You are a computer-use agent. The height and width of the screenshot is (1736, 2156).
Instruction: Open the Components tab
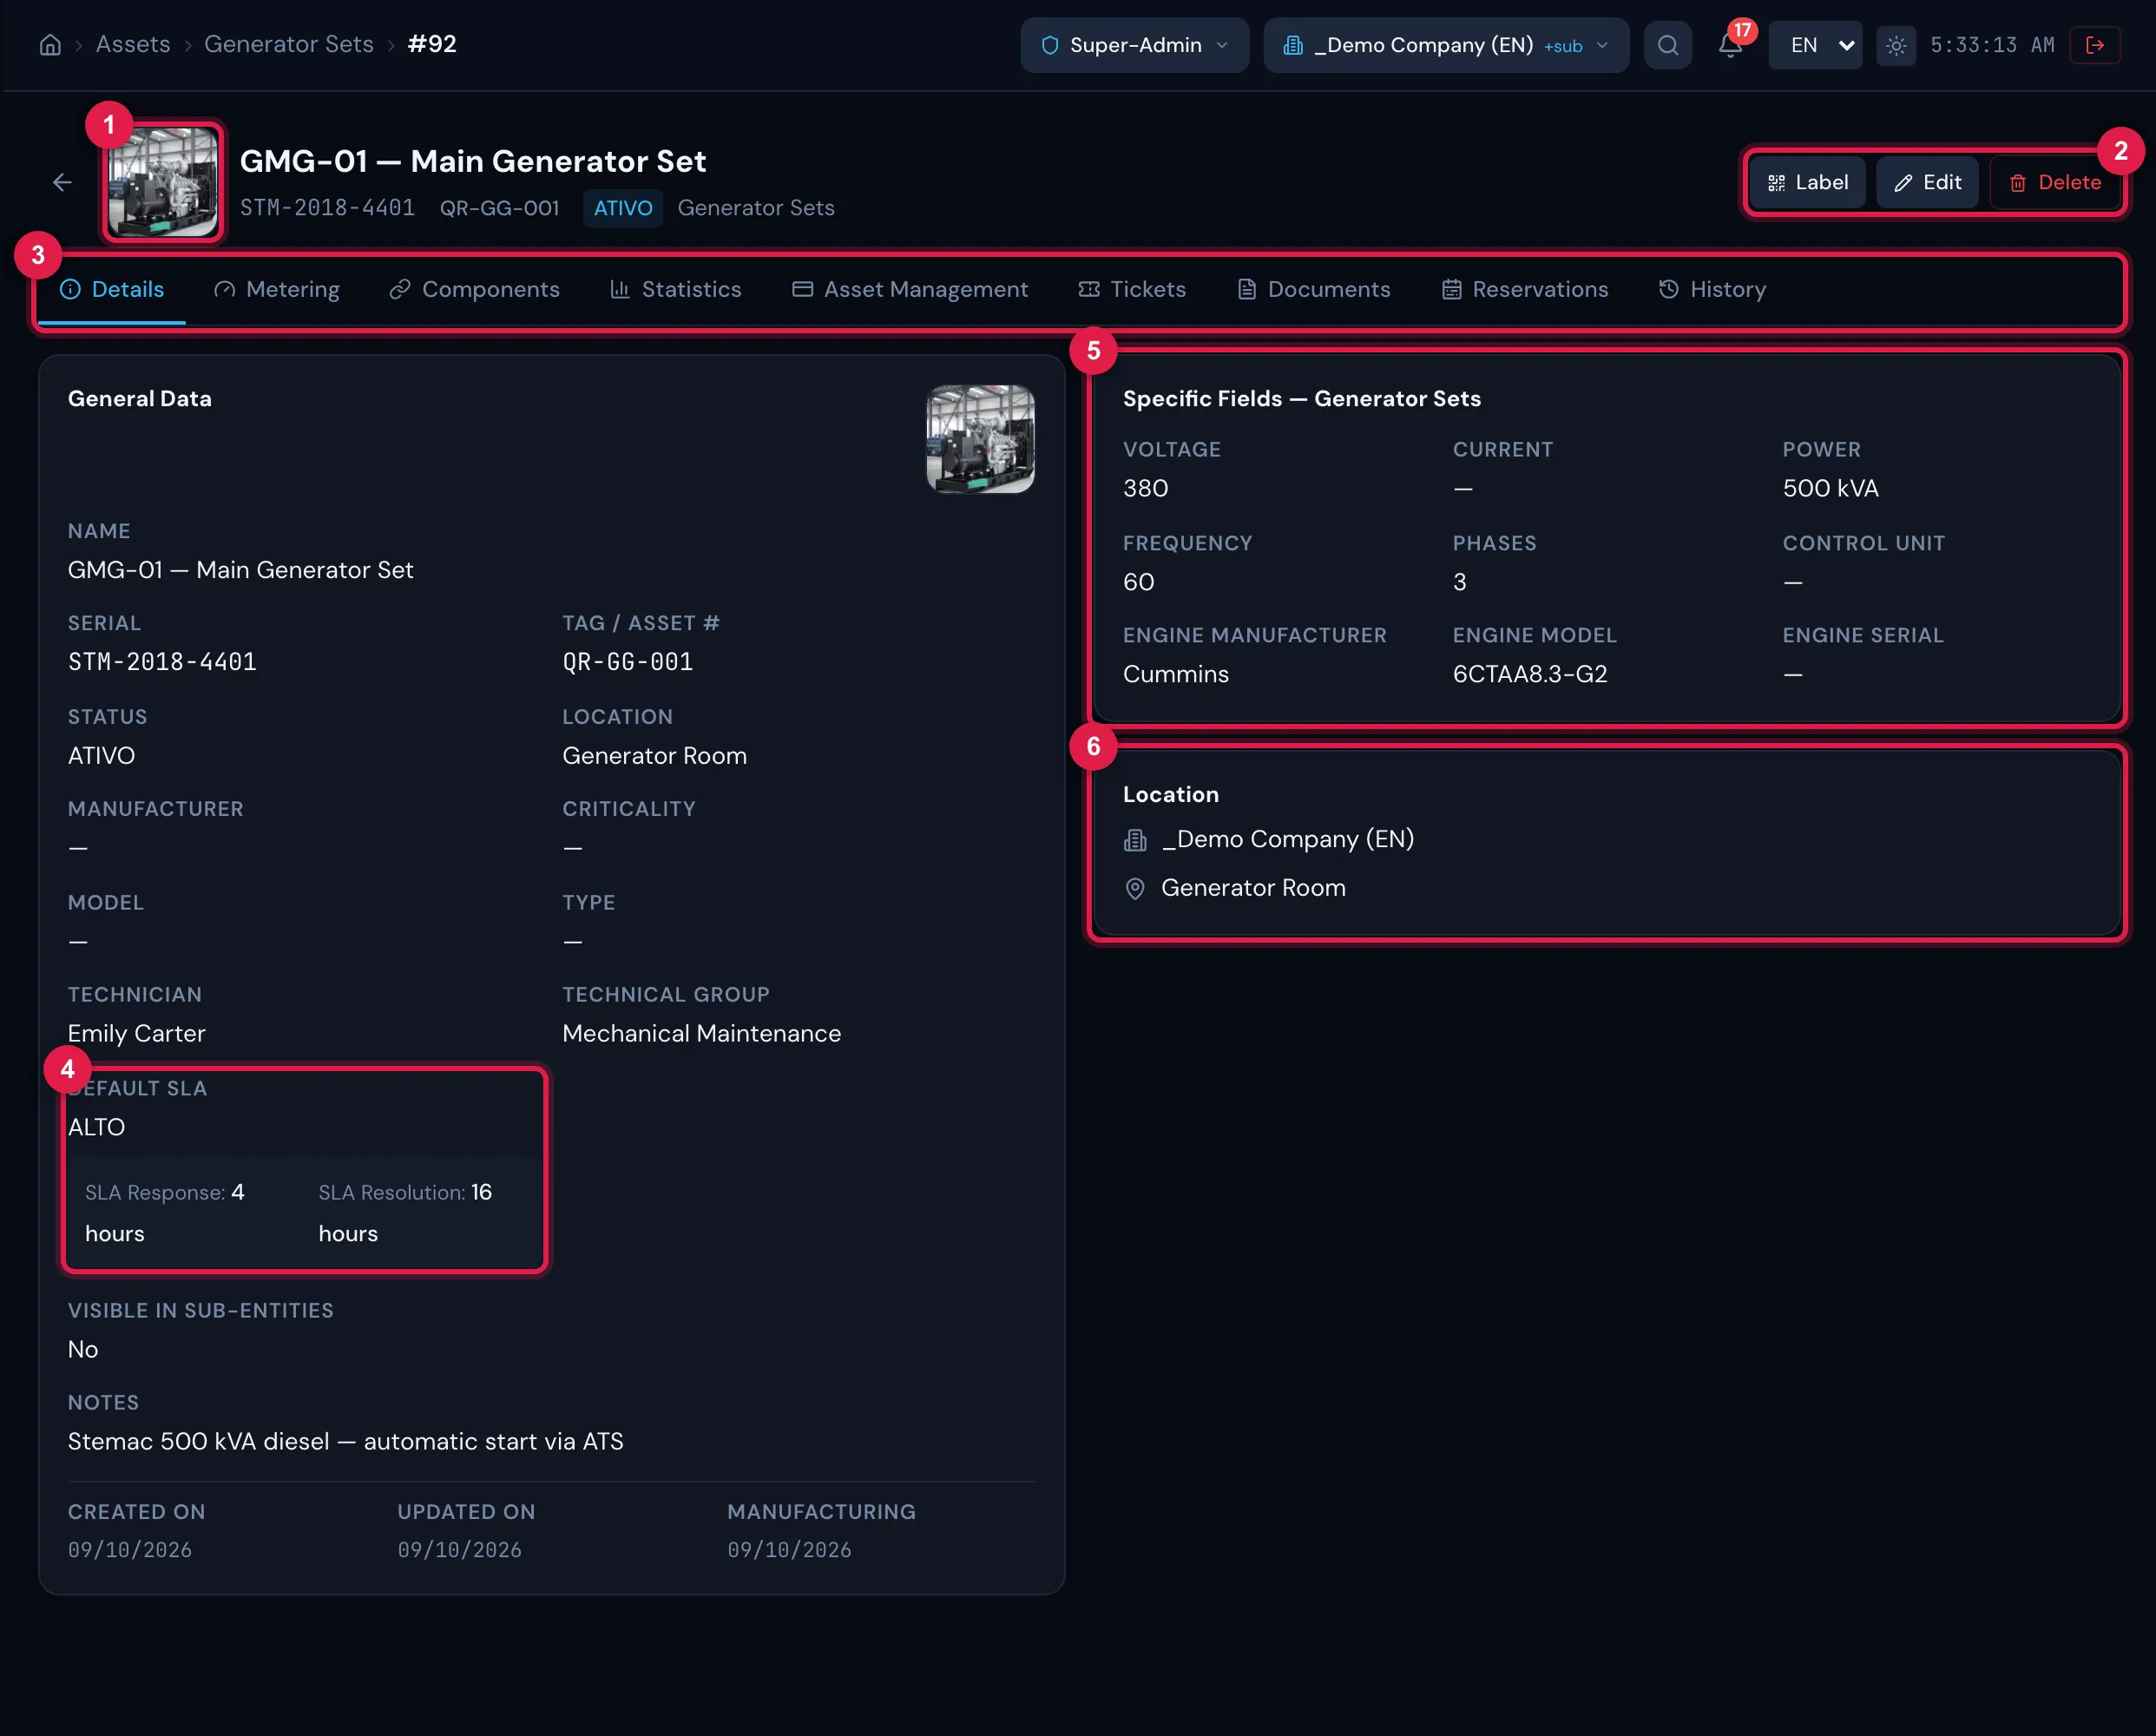point(474,289)
